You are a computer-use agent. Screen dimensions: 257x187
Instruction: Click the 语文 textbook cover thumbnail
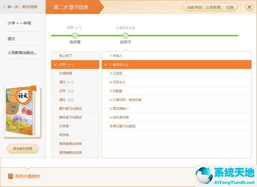(23, 112)
